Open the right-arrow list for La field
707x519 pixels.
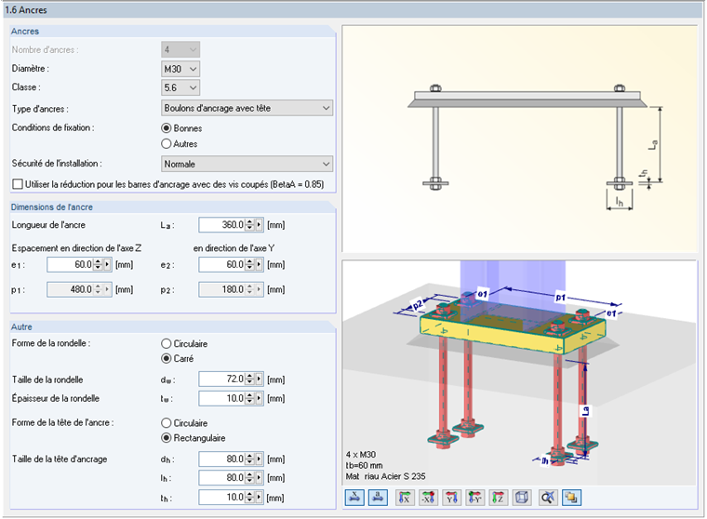259,224
